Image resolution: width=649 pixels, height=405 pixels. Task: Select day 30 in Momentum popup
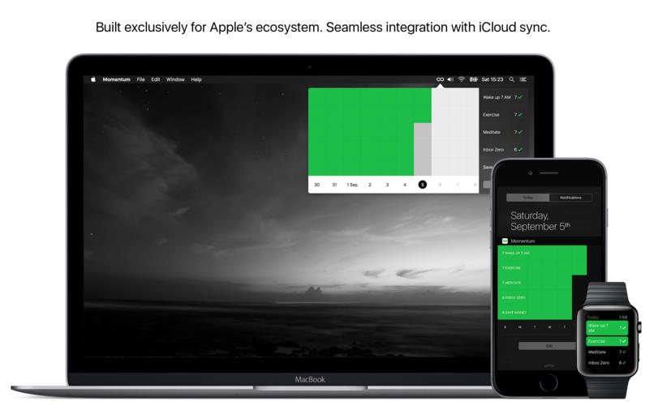[316, 185]
